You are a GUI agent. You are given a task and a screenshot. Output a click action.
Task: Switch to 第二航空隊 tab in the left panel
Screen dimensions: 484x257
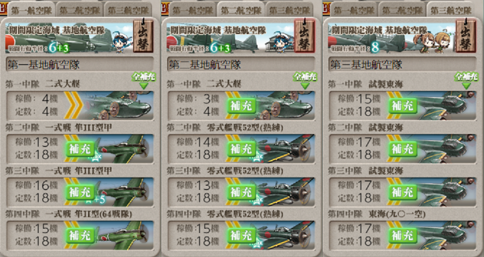click(79, 10)
